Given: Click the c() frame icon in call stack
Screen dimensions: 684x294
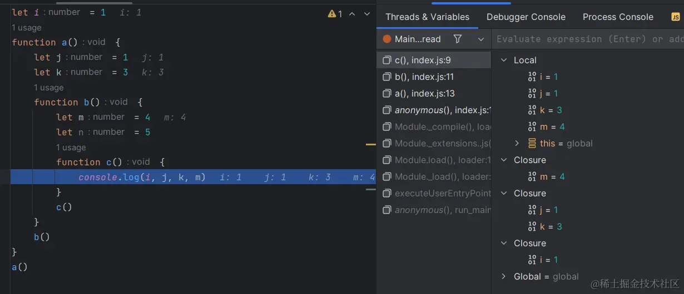Looking at the screenshot, I should tap(386, 60).
